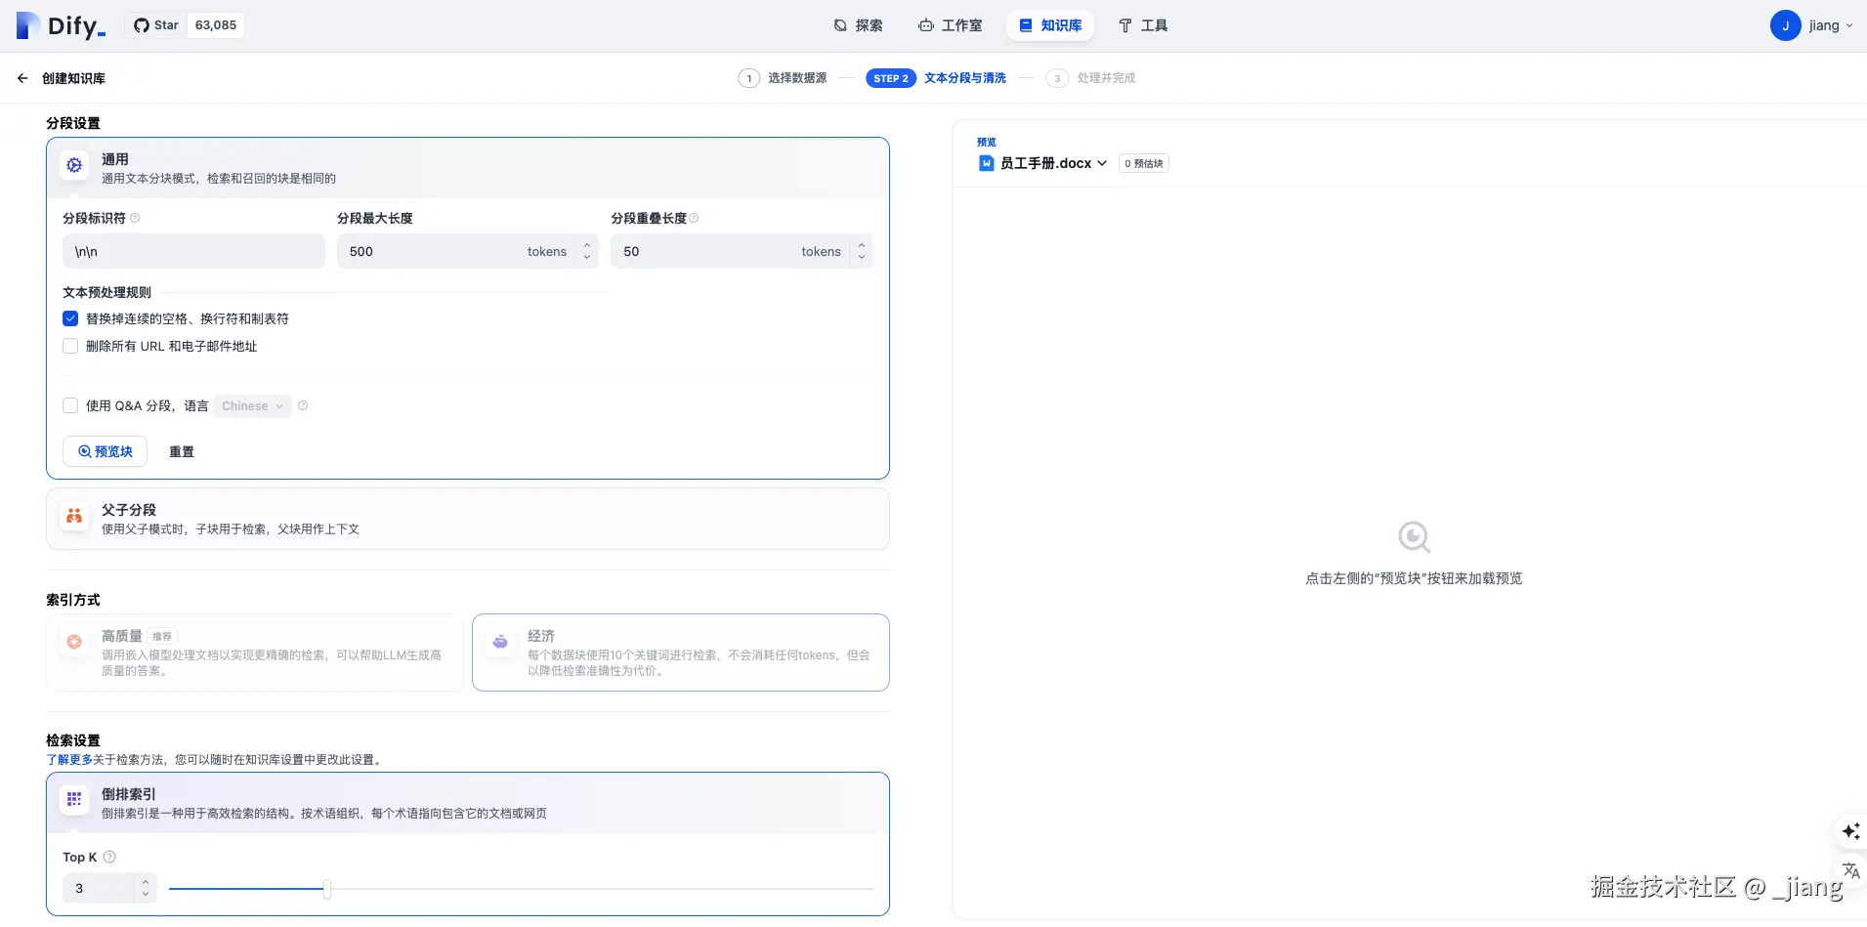Click the sparkle AI icon at bottom right

tap(1851, 831)
